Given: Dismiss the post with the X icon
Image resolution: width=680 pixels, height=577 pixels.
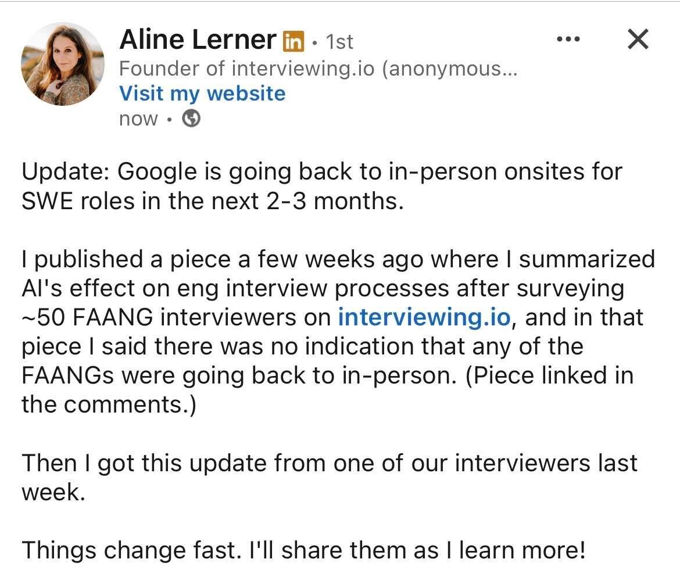Looking at the screenshot, I should 638,40.
